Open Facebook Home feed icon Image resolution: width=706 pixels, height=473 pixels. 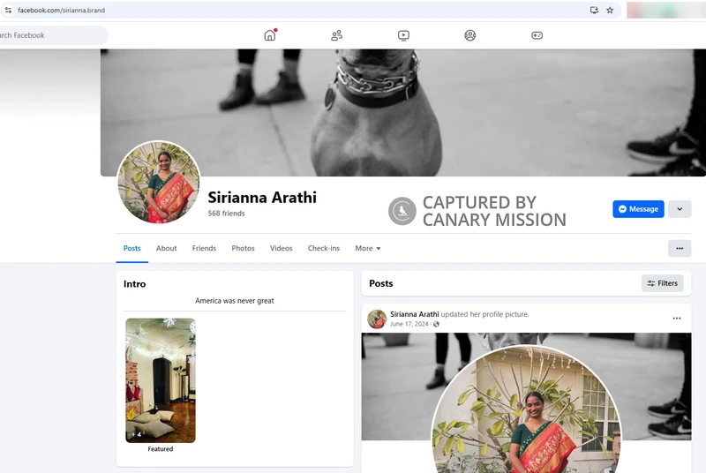coord(270,35)
